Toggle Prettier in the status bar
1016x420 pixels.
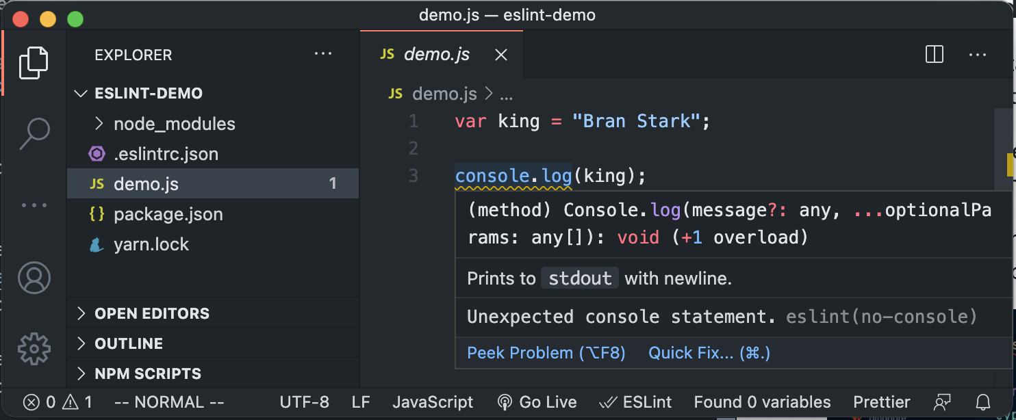tap(882, 402)
